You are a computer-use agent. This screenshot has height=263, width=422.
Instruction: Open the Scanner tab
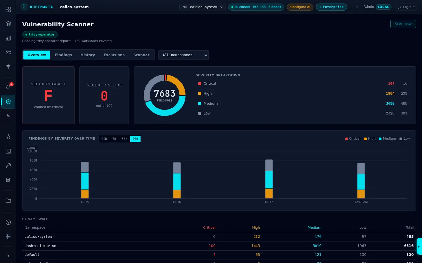141,55
